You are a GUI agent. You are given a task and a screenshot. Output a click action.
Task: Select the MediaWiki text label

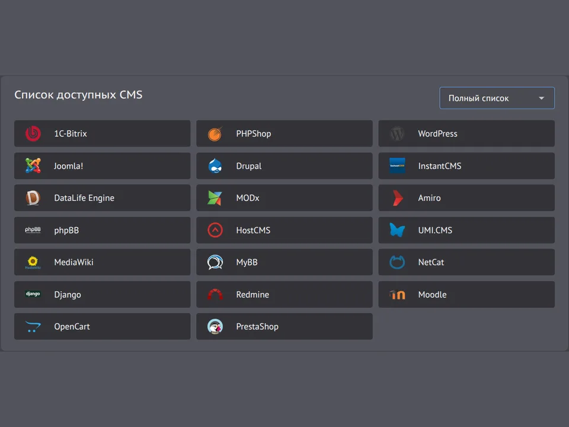pyautogui.click(x=73, y=262)
